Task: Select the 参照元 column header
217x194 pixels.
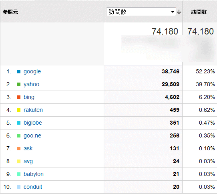Action: click(x=10, y=12)
